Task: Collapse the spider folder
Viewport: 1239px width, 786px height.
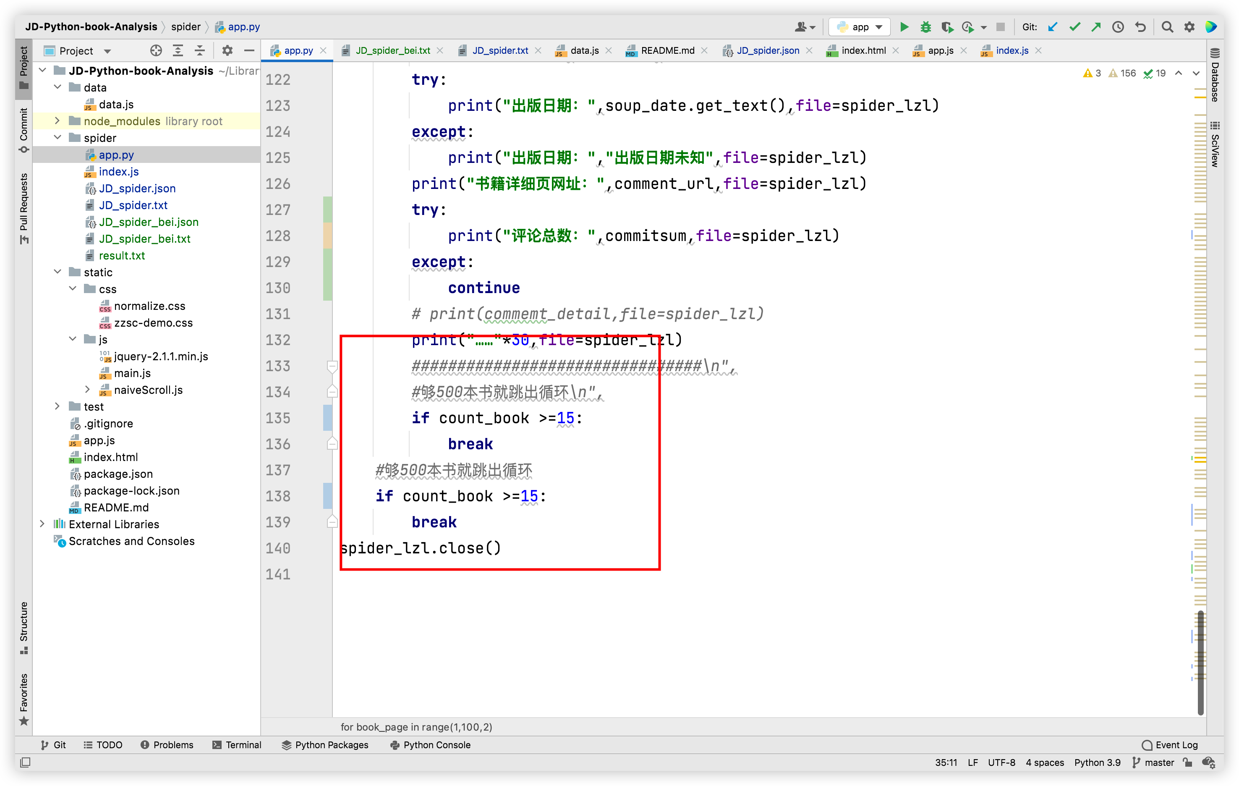Action: point(58,137)
